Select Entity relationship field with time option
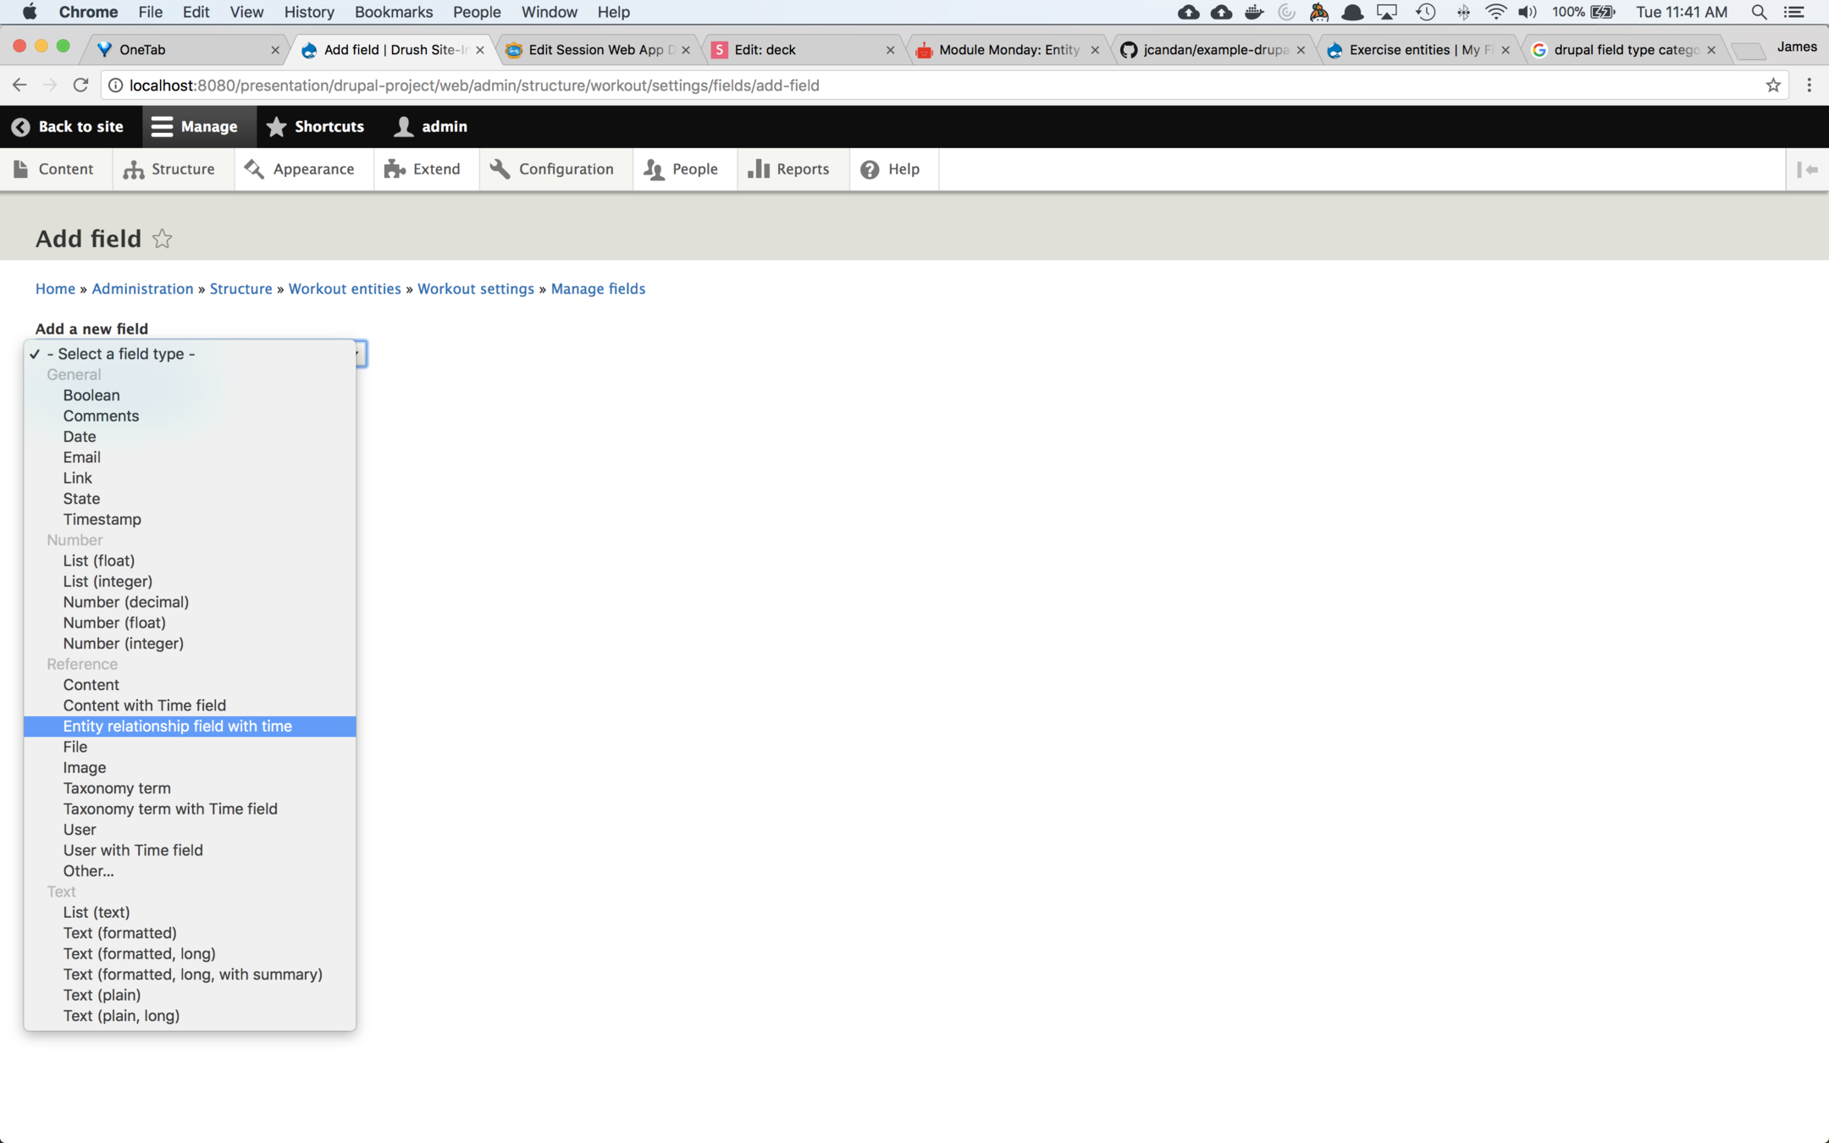 coord(177,726)
